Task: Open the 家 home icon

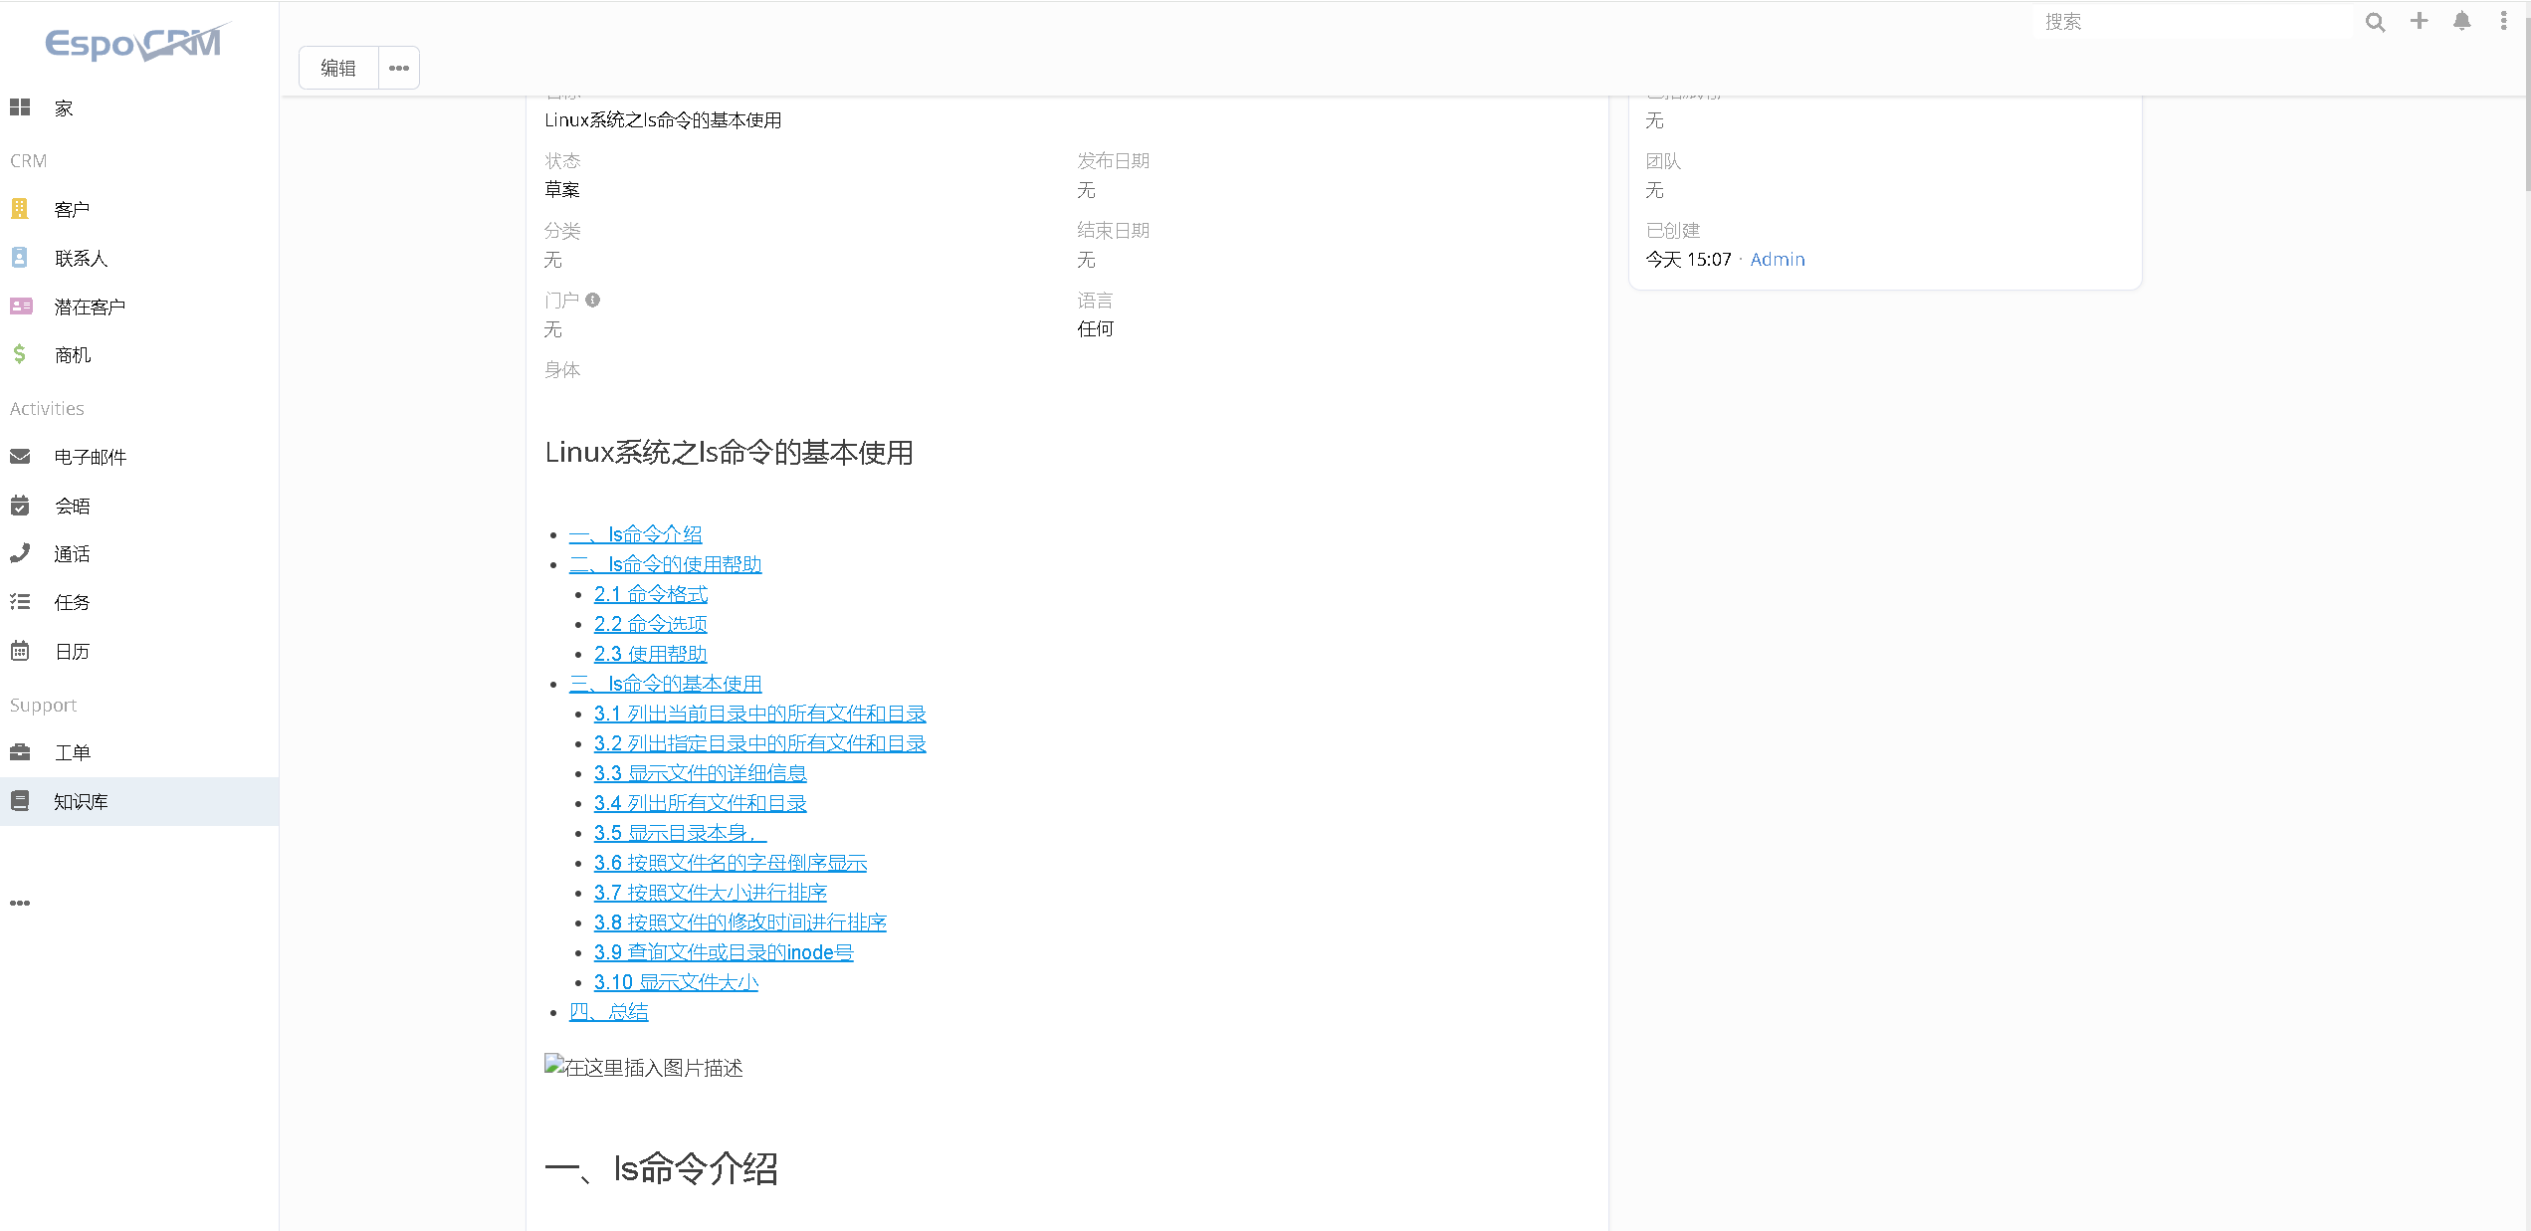Action: coord(21,106)
